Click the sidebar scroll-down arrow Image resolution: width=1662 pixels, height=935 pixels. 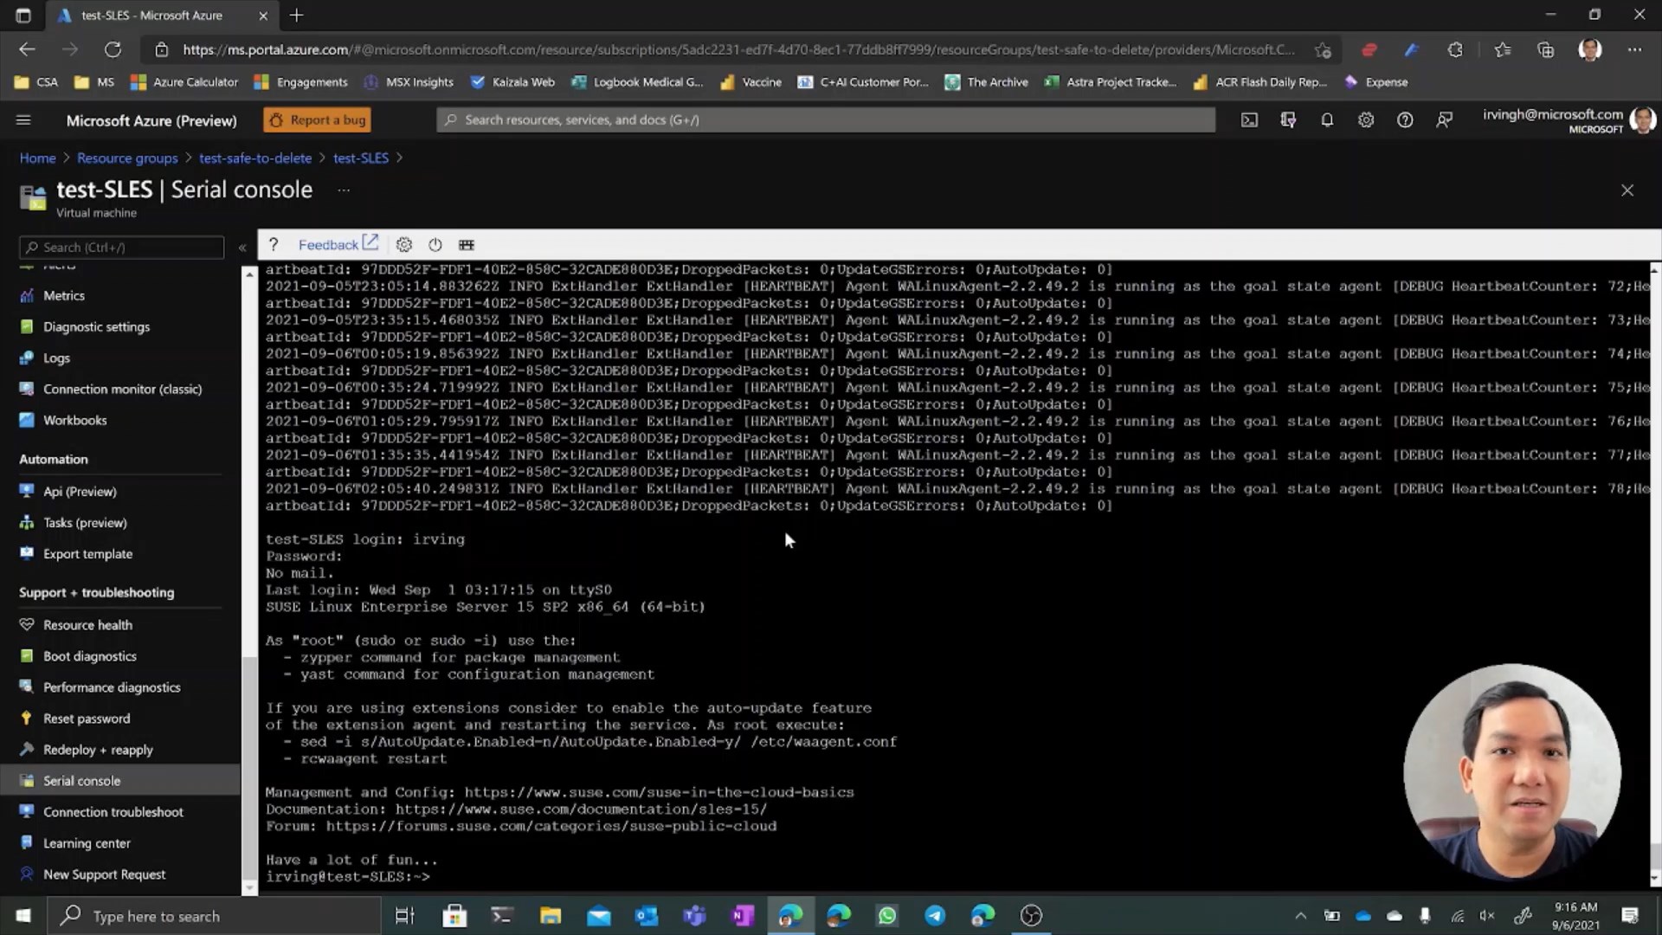(249, 888)
